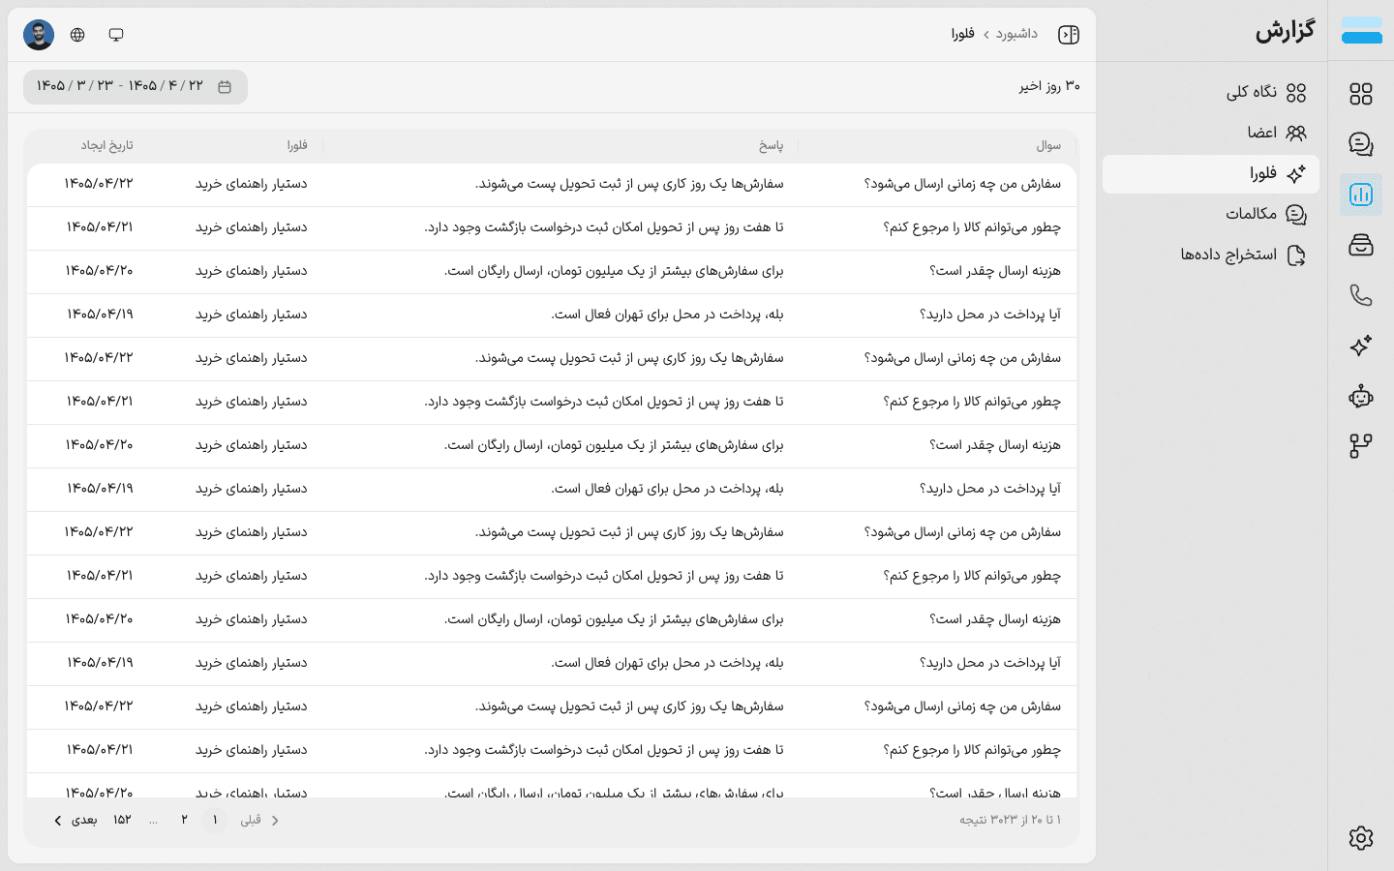Click the پاسخ column header

click(x=772, y=145)
